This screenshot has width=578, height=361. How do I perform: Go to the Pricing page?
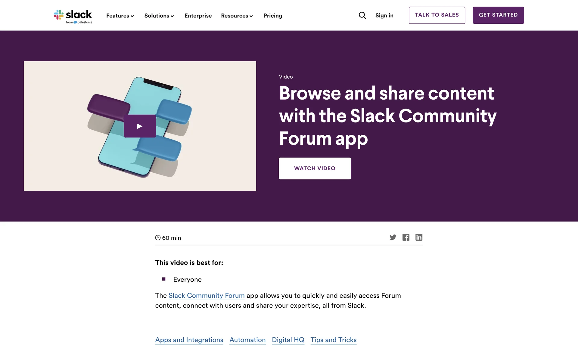(x=273, y=16)
